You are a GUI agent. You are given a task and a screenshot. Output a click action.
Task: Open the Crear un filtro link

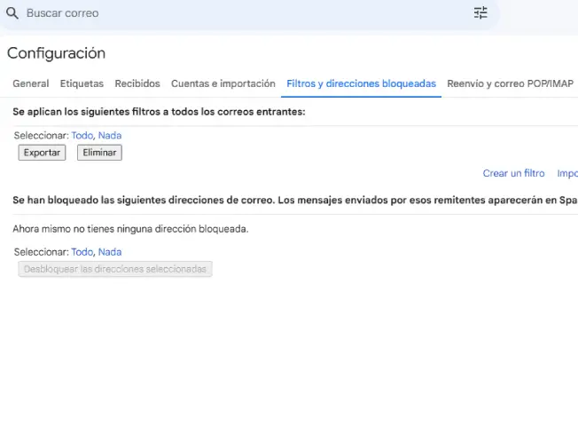click(513, 173)
